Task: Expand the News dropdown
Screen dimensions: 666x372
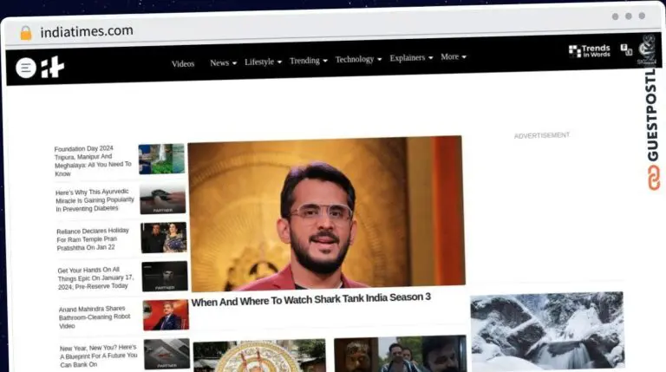Action: [x=223, y=62]
